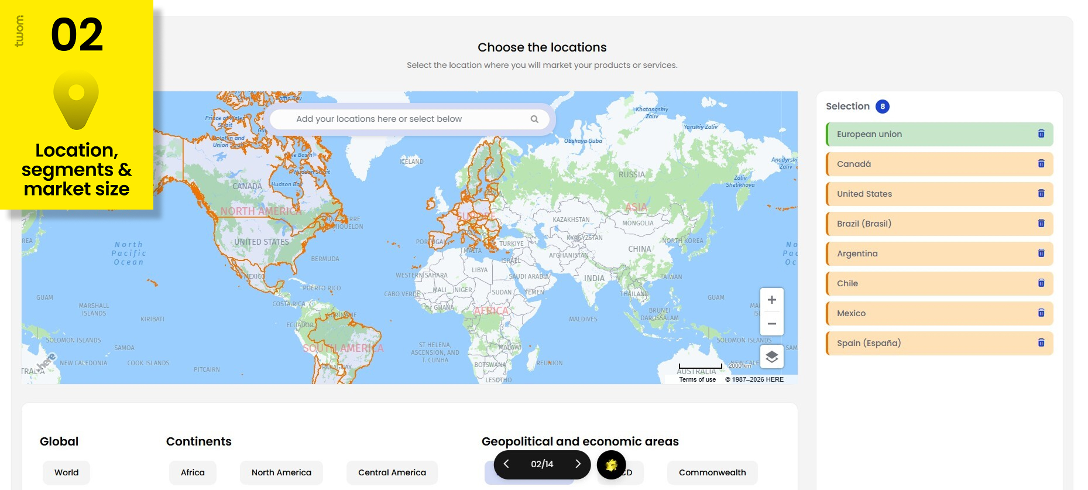Open the map Terms of use link
Image resolution: width=1088 pixels, height=490 pixels.
[697, 380]
